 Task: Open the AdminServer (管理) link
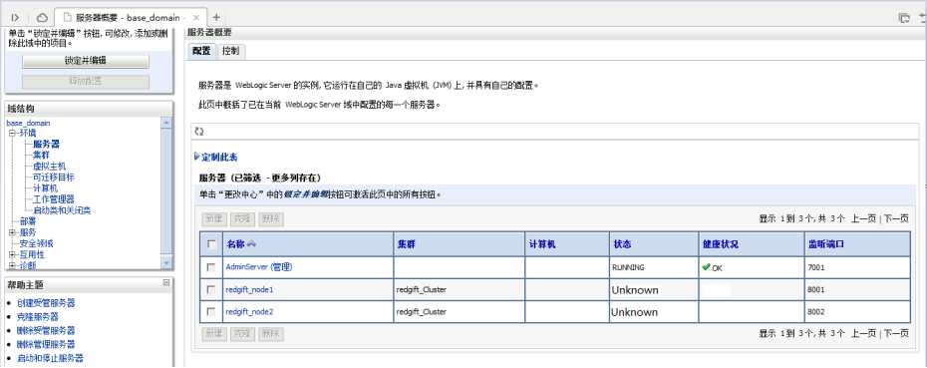tap(259, 267)
